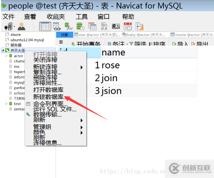Click the 导出 export button

(200, 44)
